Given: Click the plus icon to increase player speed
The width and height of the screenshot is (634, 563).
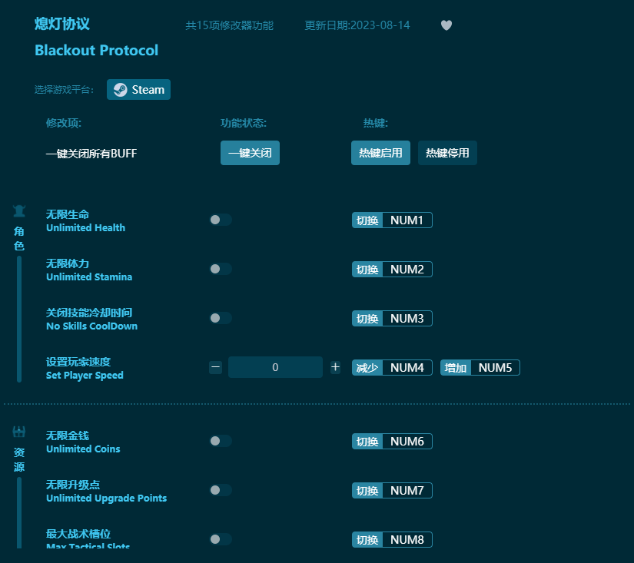Looking at the screenshot, I should coord(335,367).
